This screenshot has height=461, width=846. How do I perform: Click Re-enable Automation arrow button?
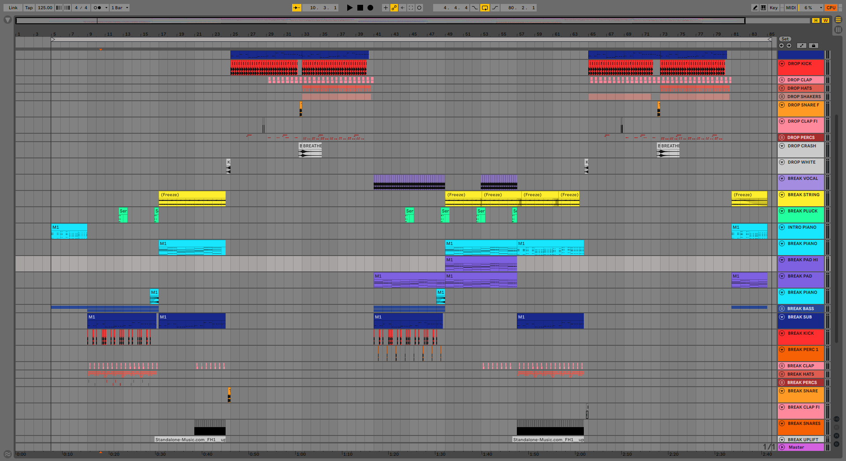(x=402, y=7)
